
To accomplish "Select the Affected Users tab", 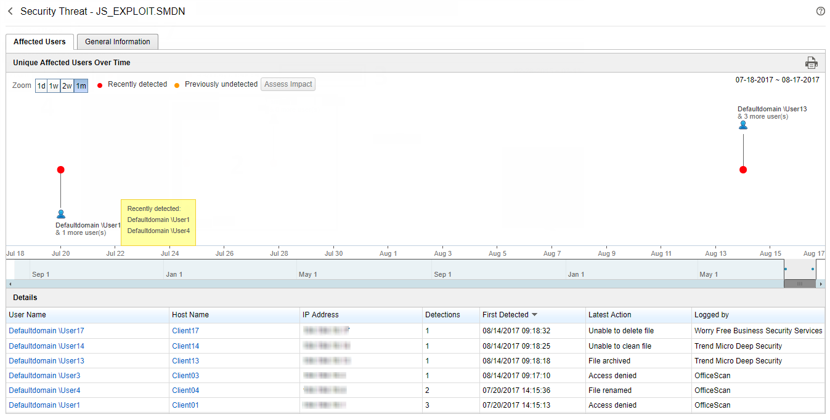I will pos(39,42).
